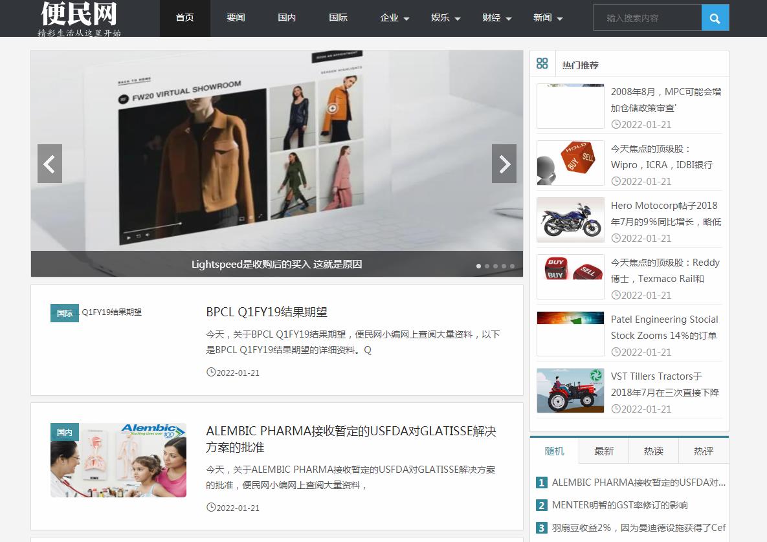Open the Alembic Pharma article thumbnail
This screenshot has width=767, height=542.
[x=118, y=461]
